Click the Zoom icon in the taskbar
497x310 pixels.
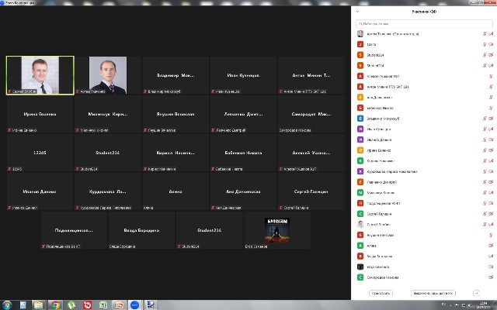(134, 305)
